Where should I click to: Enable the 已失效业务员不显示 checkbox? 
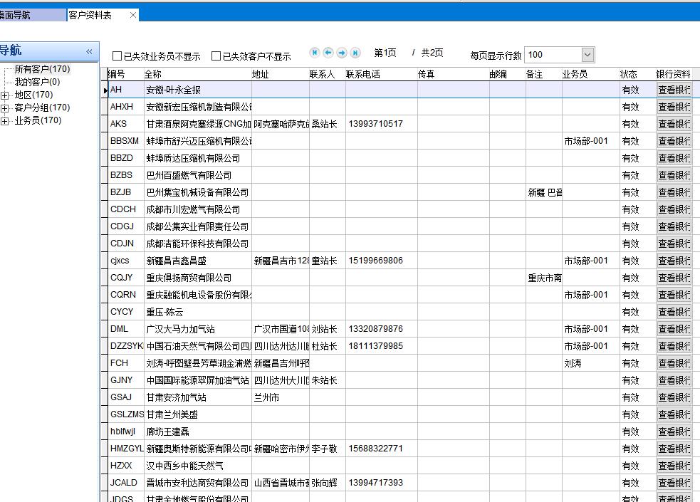pyautogui.click(x=117, y=56)
